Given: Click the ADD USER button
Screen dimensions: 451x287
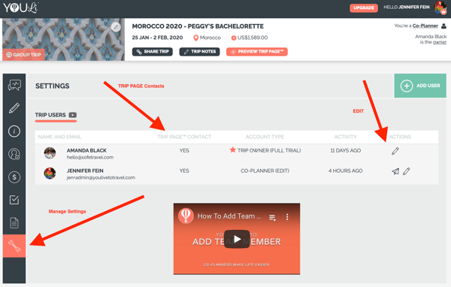Looking at the screenshot, I should click(420, 86).
